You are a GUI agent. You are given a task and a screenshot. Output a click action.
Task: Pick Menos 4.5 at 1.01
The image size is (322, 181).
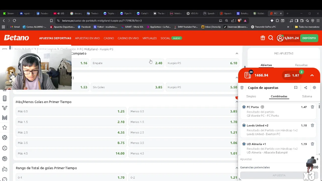[184, 153]
